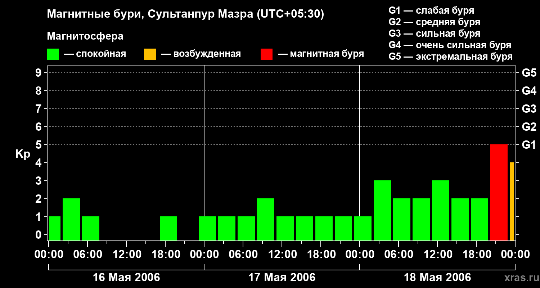
Task: Click the Kp 2 green bar on 17 May
Action: click(266, 220)
